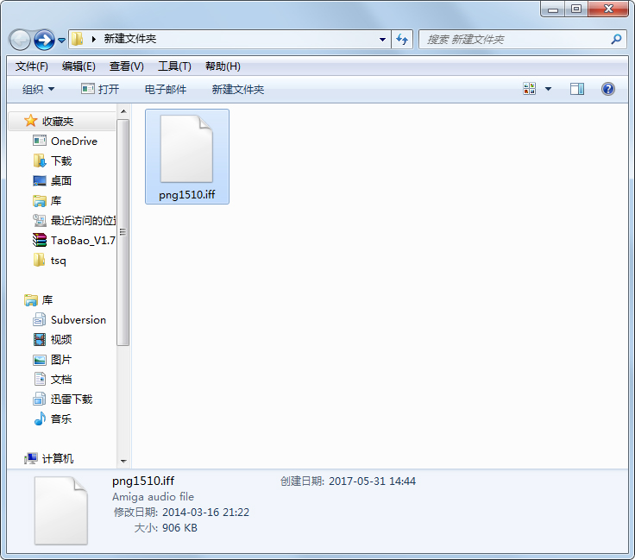Viewport: 635px width, 560px height.
Task: Open the 文件(F) menu
Action: (32, 66)
